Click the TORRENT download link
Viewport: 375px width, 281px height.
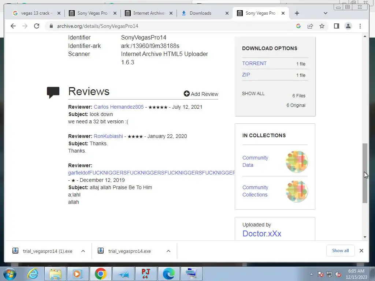click(254, 63)
